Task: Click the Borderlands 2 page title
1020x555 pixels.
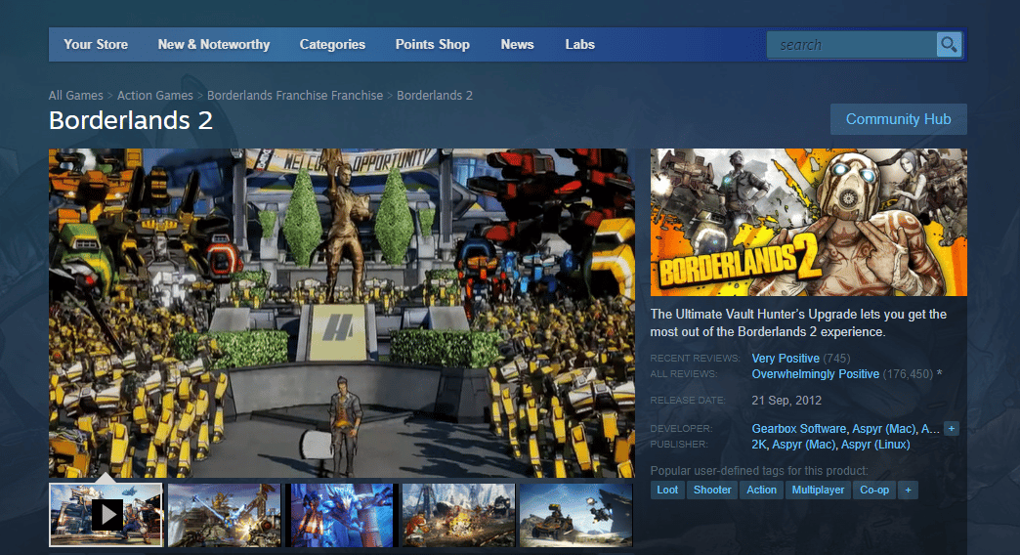Action: coord(131,120)
